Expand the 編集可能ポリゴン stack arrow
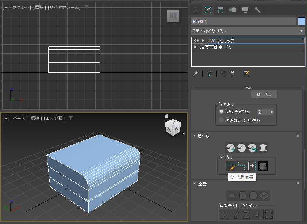This screenshot has width=307, height=224. click(196, 47)
